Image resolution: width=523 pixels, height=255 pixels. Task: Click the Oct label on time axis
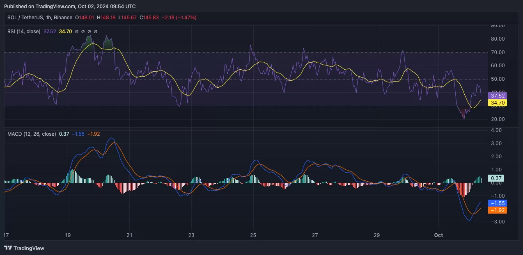coord(439,235)
